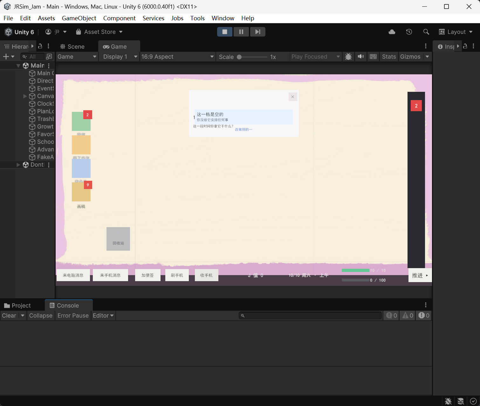Image resolution: width=480 pixels, height=406 pixels.
Task: Open the File menu
Action: (x=8, y=18)
